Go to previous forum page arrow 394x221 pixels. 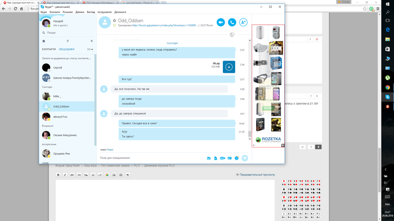point(303,147)
